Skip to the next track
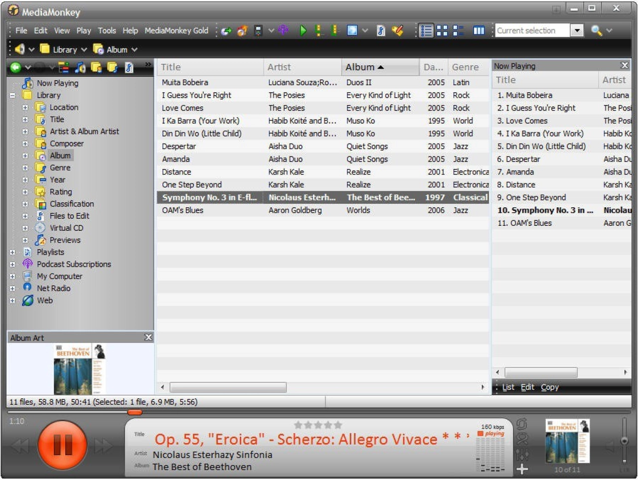 pyautogui.click(x=103, y=446)
